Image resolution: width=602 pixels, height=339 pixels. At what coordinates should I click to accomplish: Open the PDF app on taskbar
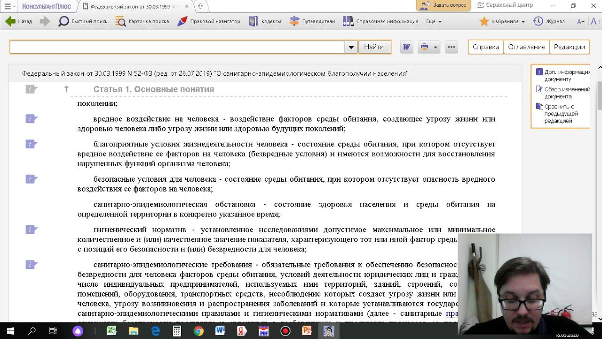pos(263,331)
